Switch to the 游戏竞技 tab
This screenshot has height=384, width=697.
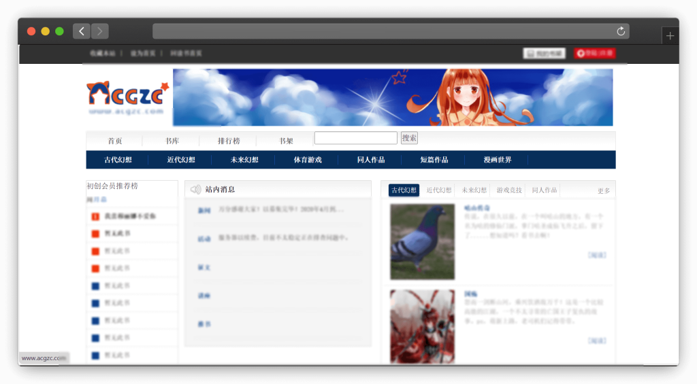pos(509,190)
